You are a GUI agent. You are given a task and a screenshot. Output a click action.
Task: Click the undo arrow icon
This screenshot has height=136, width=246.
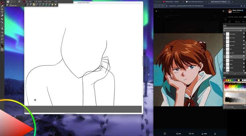tap(11, 2)
